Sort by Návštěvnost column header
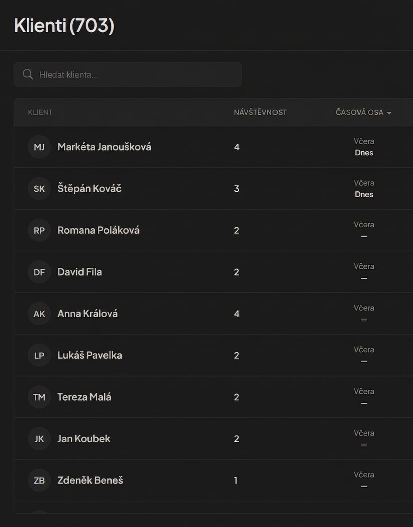The width and height of the screenshot is (413, 527). click(x=260, y=112)
